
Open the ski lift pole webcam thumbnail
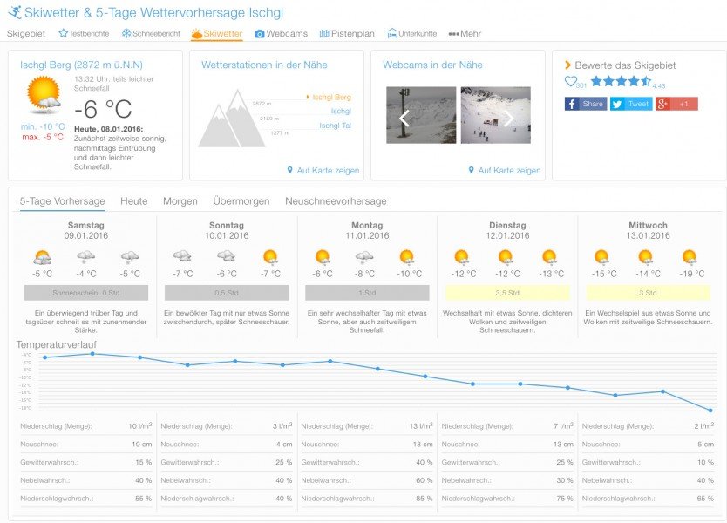click(421, 115)
